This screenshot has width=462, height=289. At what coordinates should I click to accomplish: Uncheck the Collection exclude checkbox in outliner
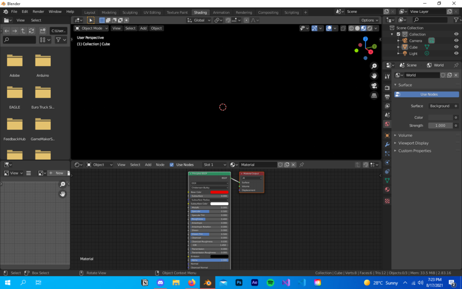(398, 34)
